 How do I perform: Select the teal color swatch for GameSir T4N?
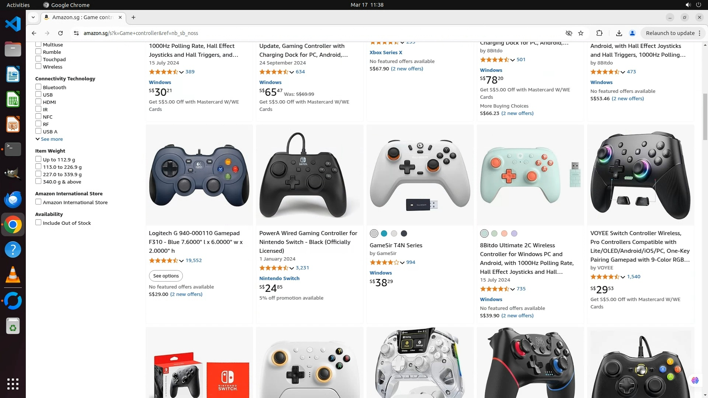point(384,234)
